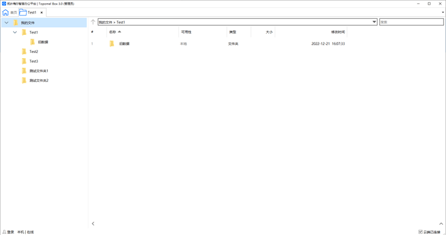Select 旧数据 subfolder in the tree
Viewport: 446px width, 235px height.
43,42
